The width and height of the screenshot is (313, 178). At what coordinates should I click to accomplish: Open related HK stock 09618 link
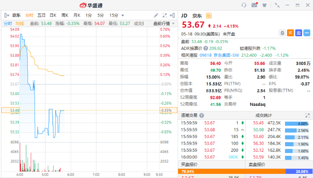205,55
